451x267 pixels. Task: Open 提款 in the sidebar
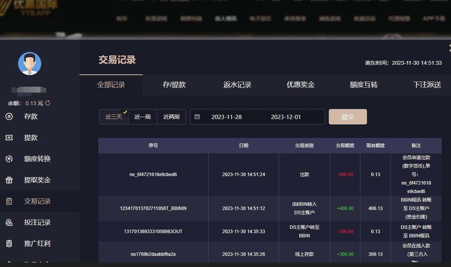coord(31,138)
